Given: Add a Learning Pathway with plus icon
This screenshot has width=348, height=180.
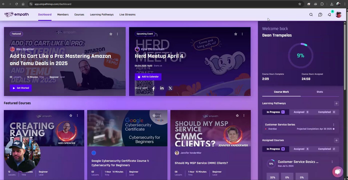Looking at the screenshot, I should point(336,103).
